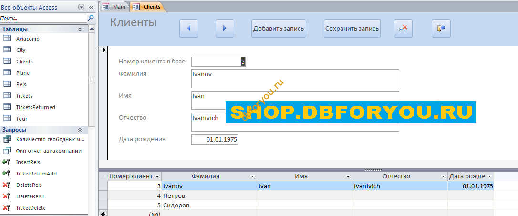Click the form record selector arrow
Image resolution: width=518 pixels, height=216 pixels.
104,50
